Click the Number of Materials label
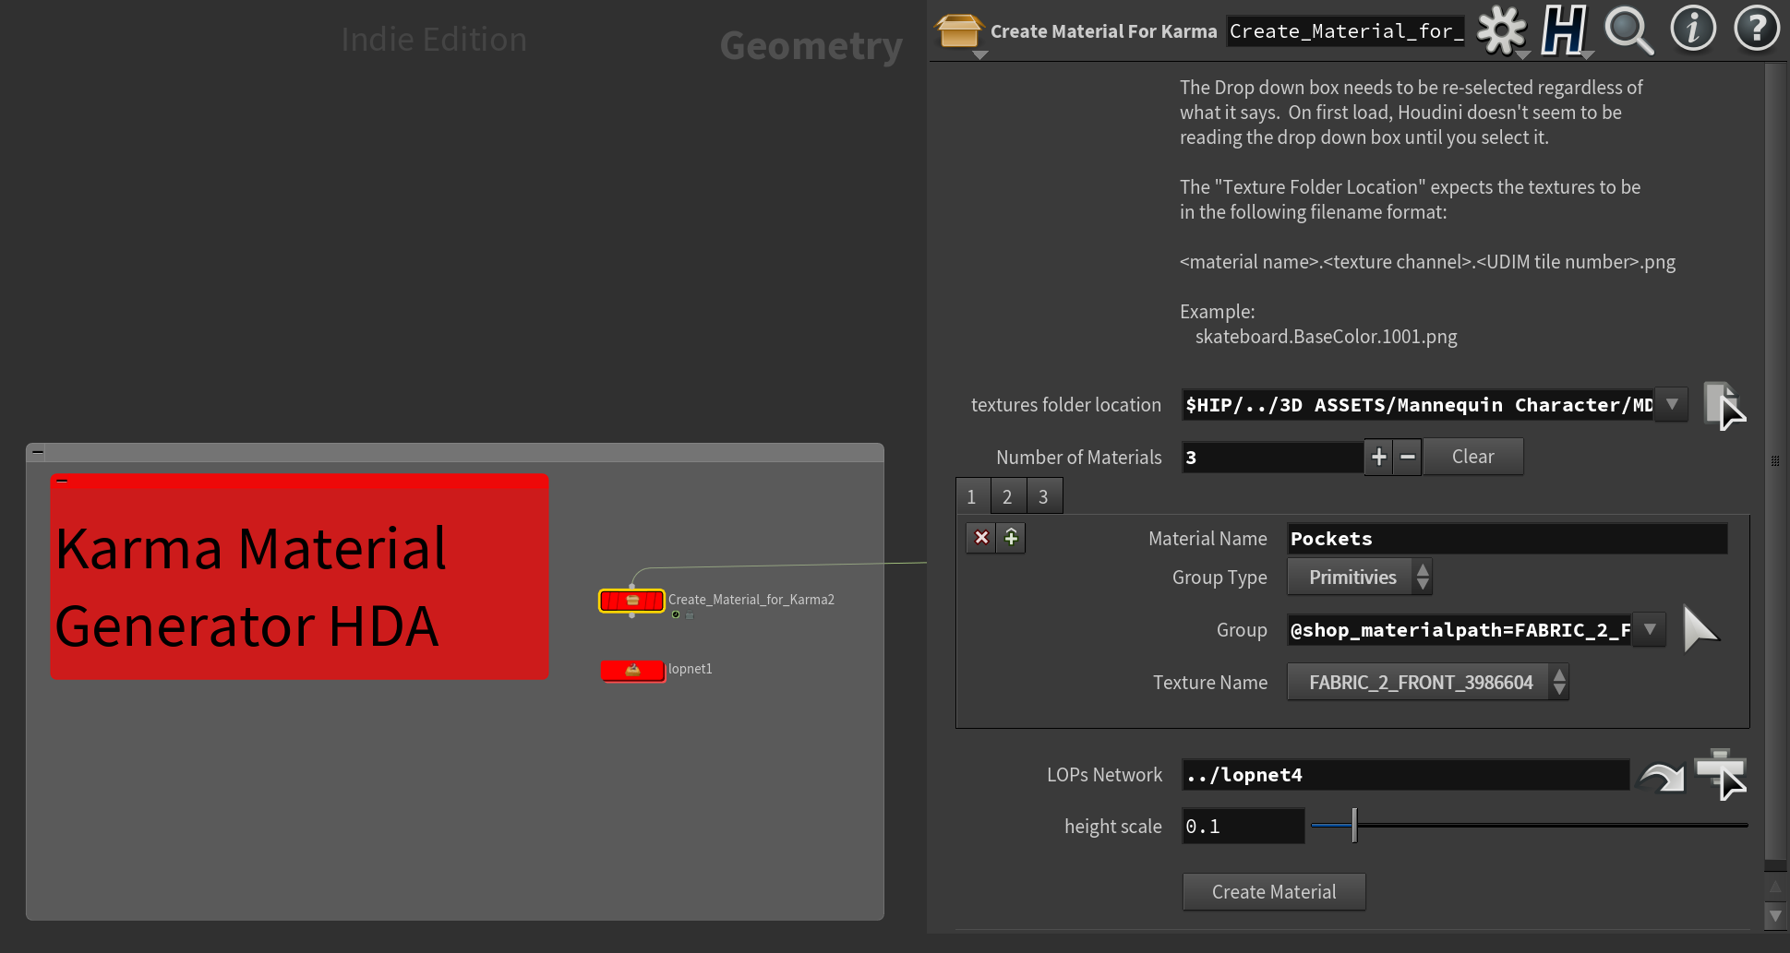This screenshot has height=953, width=1790. 1079,458
